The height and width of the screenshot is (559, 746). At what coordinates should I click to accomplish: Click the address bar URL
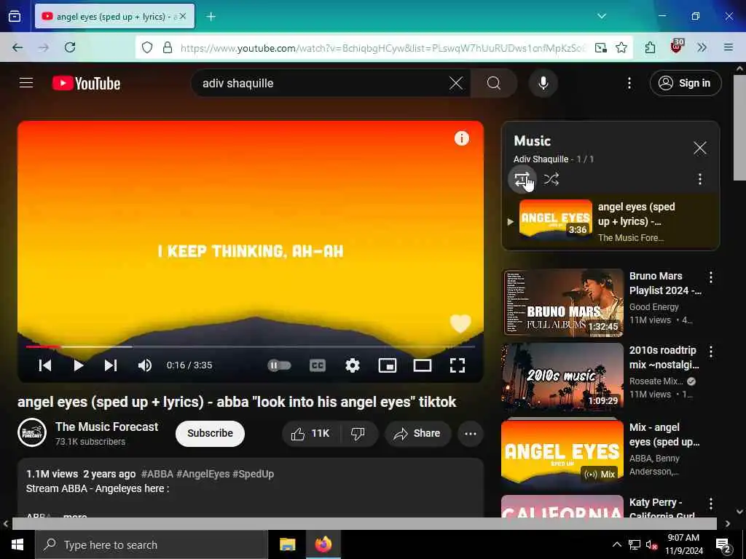[x=383, y=47]
